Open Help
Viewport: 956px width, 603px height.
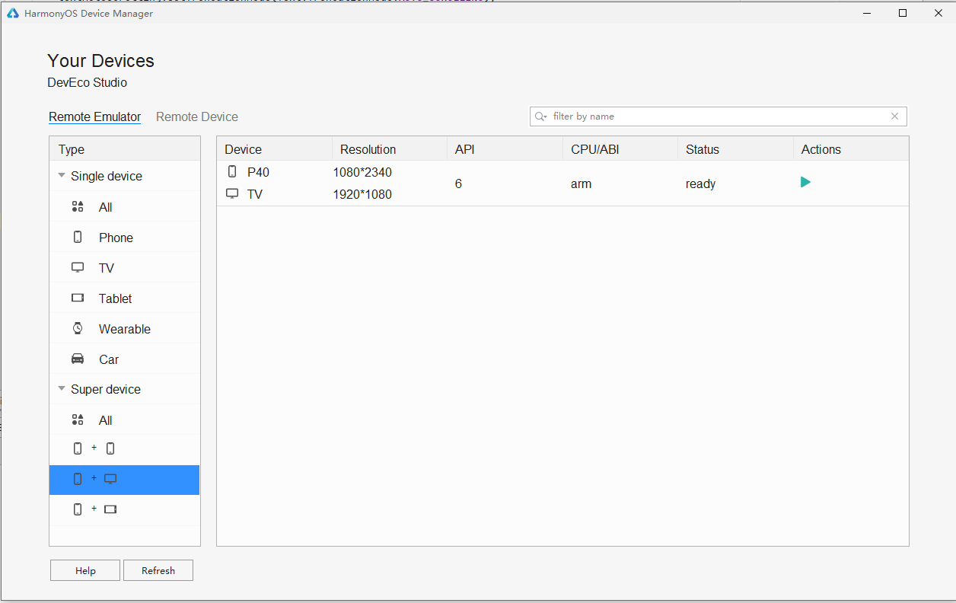85,570
